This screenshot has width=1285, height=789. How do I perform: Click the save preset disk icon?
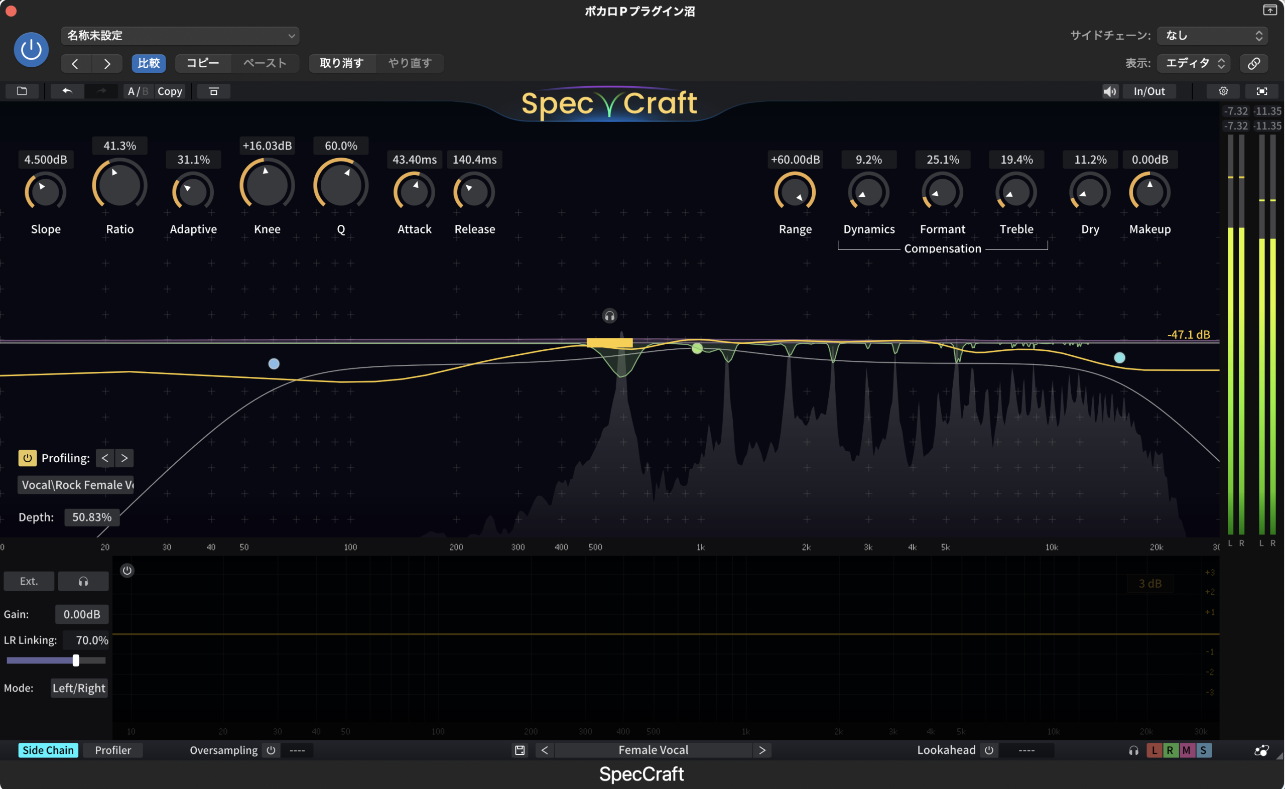520,750
